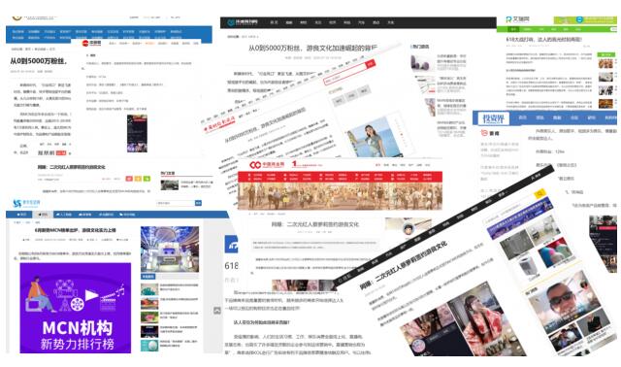Click the blue search button beside the search box
The image size is (621, 367).
coord(198,203)
